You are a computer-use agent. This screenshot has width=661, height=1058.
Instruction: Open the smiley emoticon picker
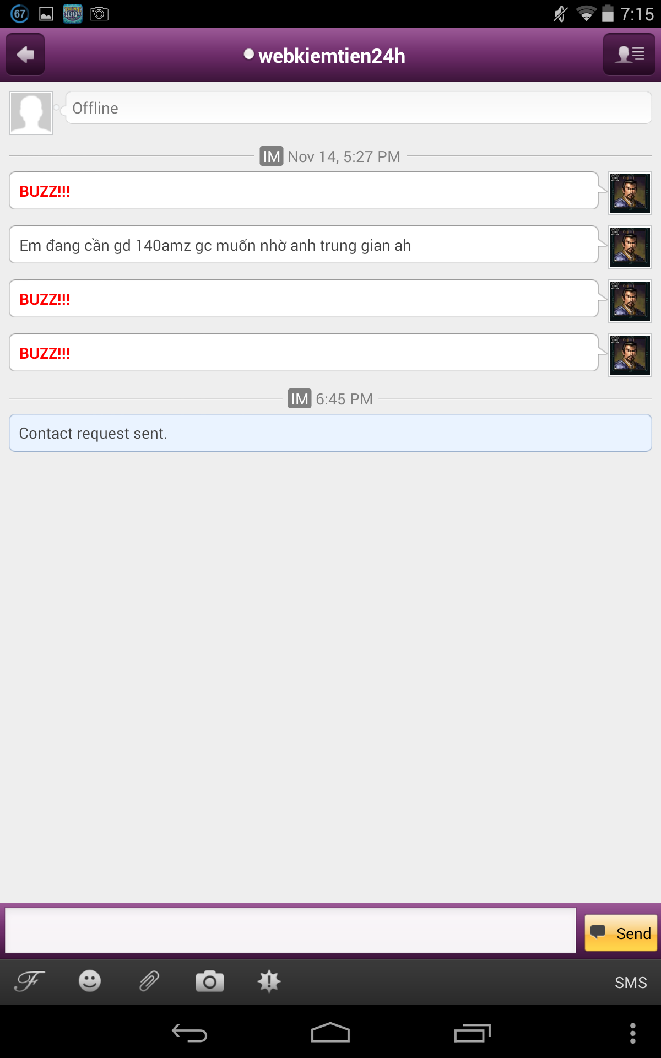point(90,981)
